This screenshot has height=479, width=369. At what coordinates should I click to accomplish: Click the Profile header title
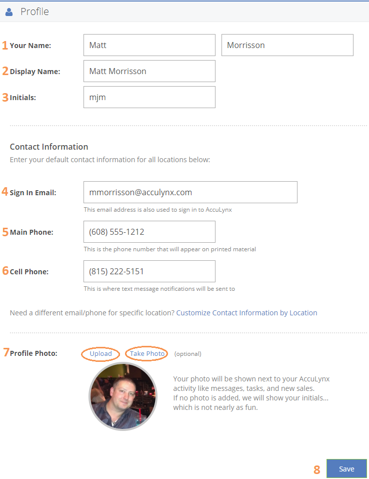(34, 12)
